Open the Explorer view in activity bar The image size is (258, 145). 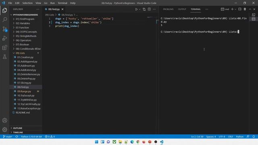(x=4, y=10)
